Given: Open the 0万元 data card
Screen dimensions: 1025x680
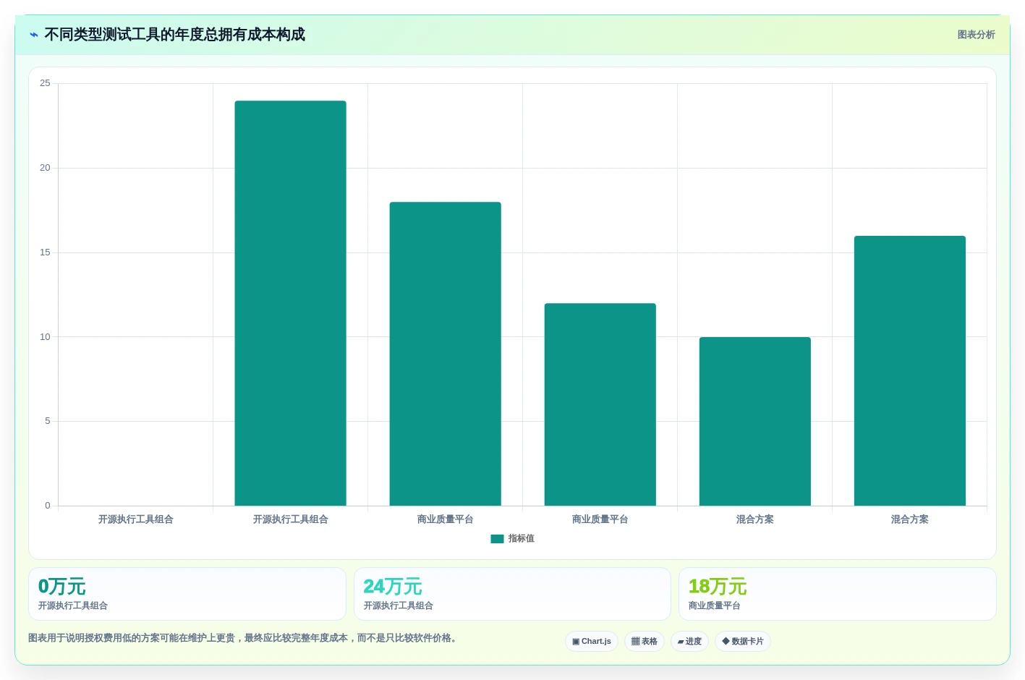Looking at the screenshot, I should point(187,594).
